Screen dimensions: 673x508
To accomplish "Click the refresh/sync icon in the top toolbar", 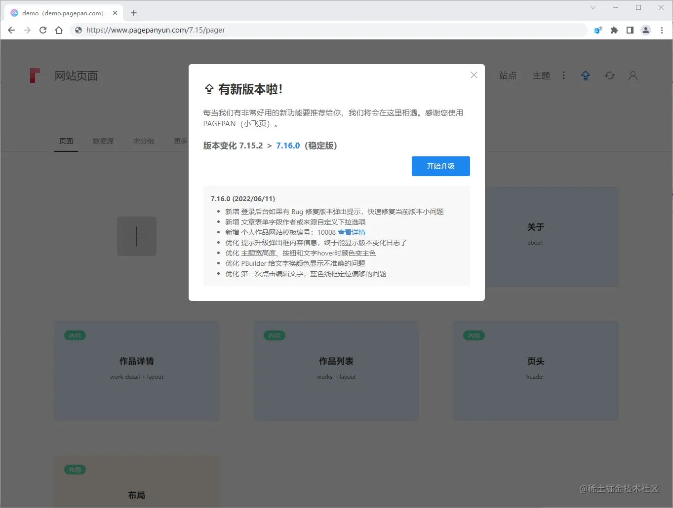I will pyautogui.click(x=609, y=75).
